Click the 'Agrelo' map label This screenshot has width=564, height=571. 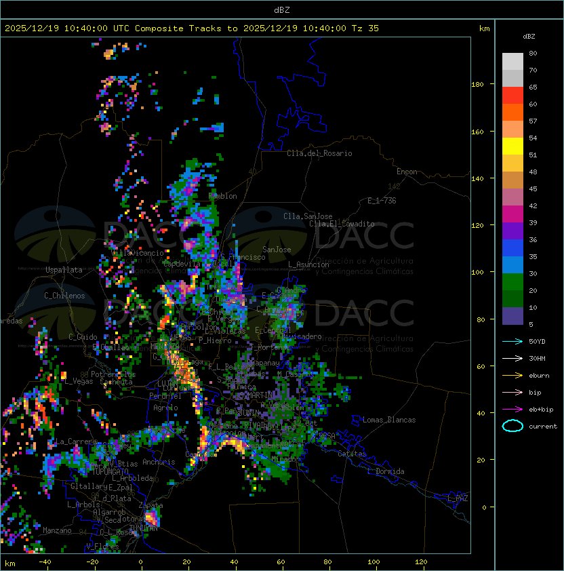coord(165,408)
